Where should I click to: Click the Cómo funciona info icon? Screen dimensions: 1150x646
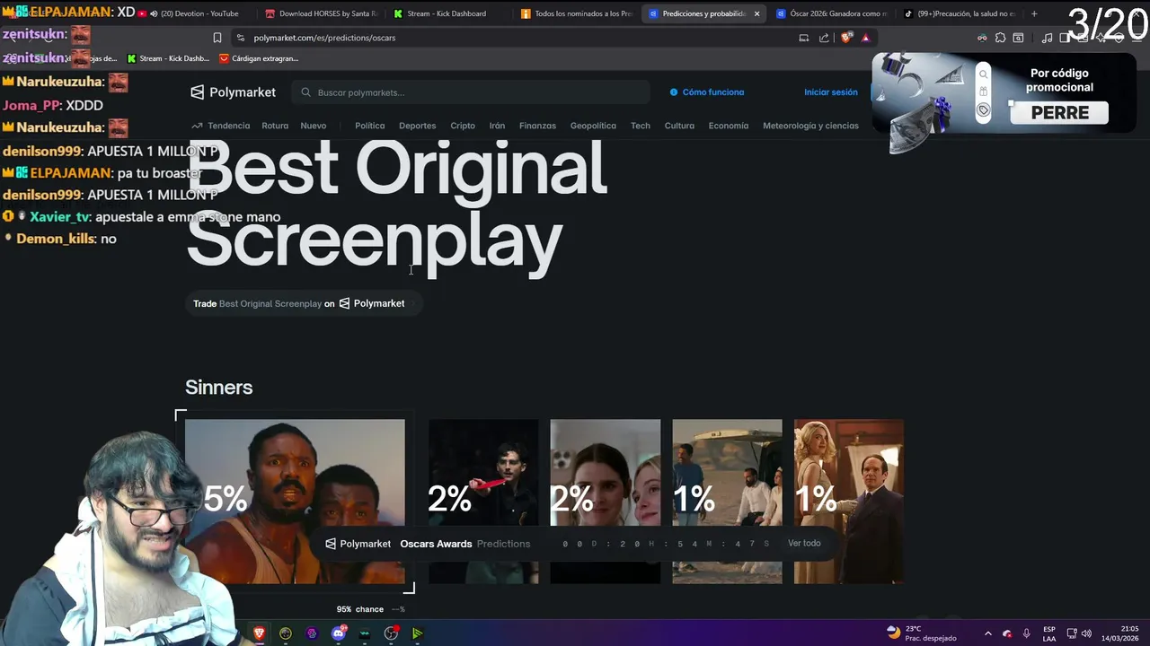click(674, 92)
